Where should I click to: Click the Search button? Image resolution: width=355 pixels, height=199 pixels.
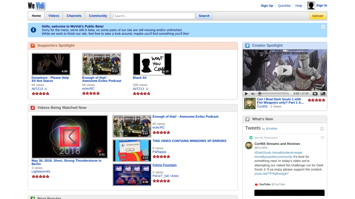pyautogui.click(x=204, y=16)
